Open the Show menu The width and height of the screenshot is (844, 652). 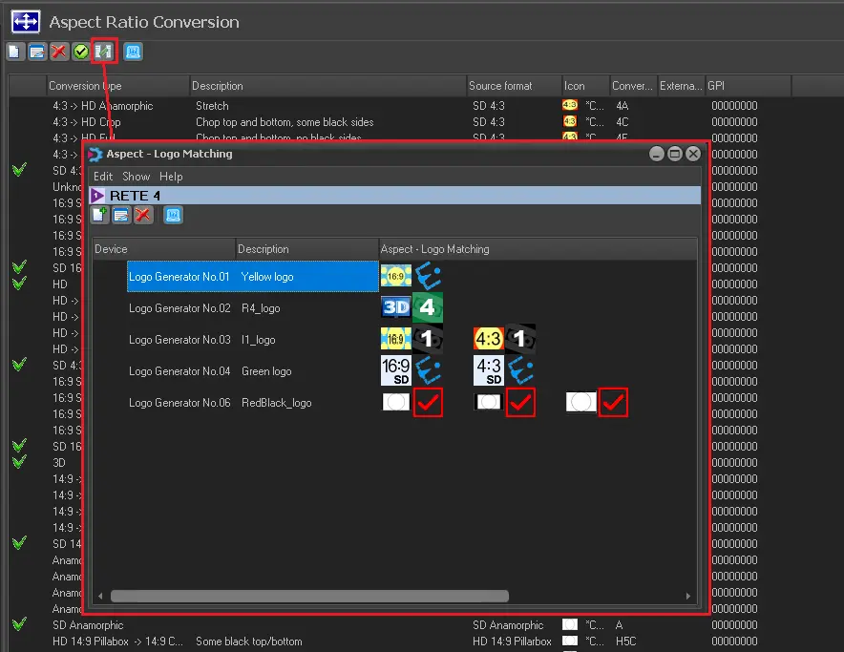click(x=137, y=177)
